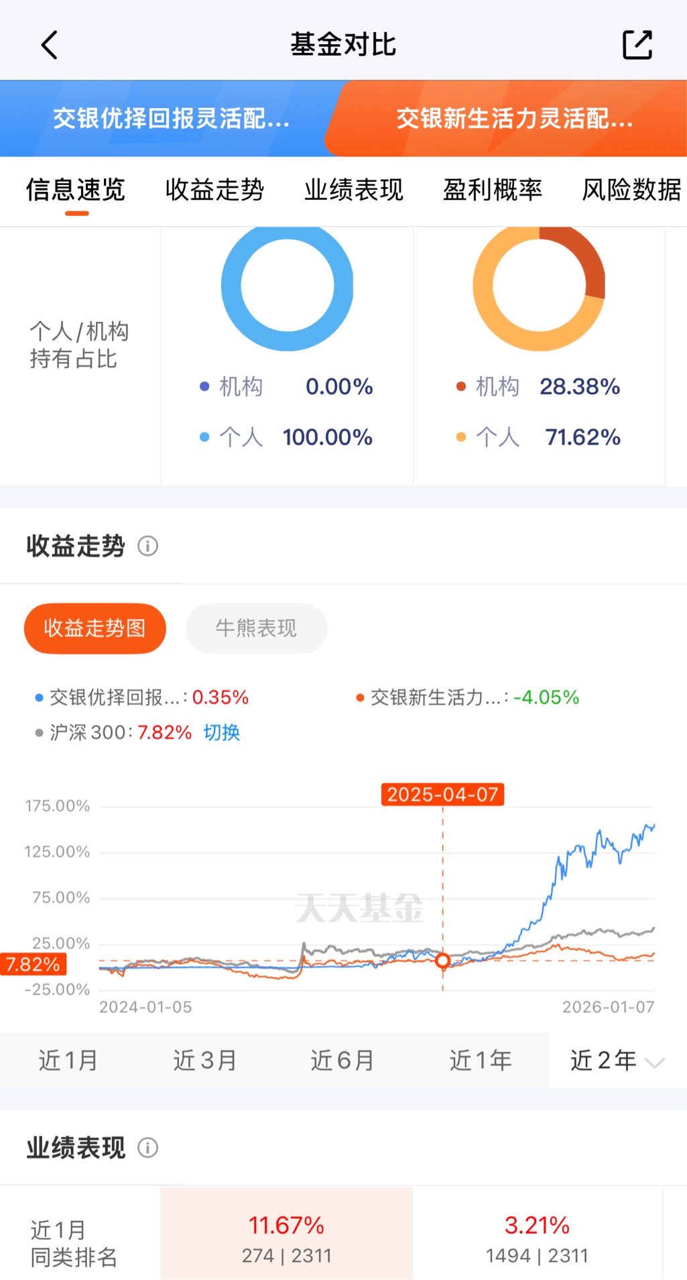Screen dimensions: 687x1280
Task: Open the 交银新生活力 fund header
Action: (514, 119)
